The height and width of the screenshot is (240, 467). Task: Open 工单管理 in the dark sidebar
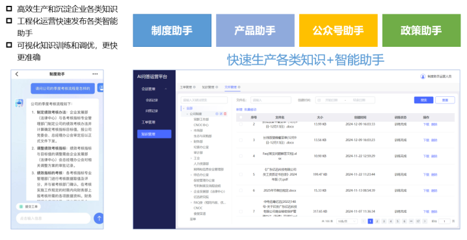[148, 122]
